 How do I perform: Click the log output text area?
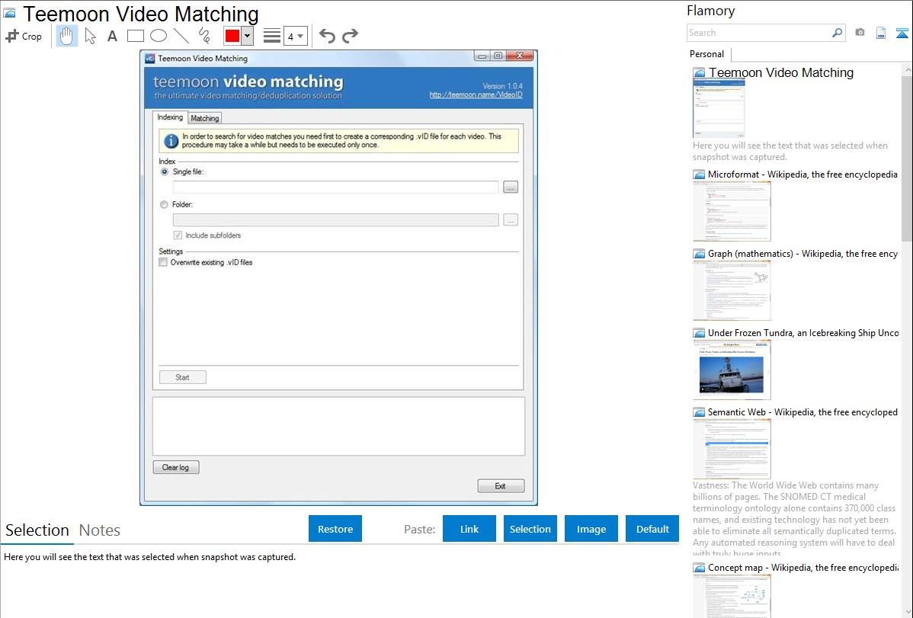click(338, 427)
